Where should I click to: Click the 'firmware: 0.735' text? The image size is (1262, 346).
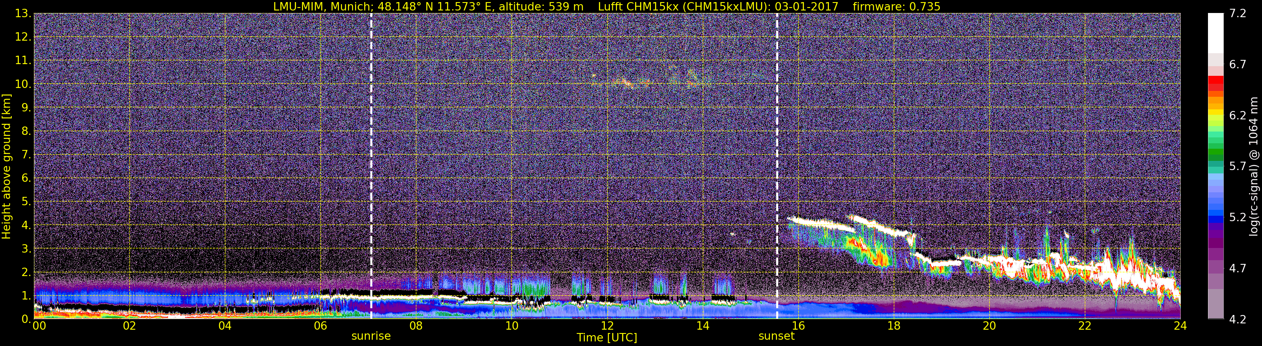point(896,6)
